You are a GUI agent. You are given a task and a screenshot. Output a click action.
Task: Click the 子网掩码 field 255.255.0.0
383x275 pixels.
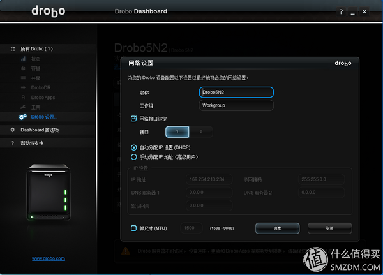(x=321, y=179)
